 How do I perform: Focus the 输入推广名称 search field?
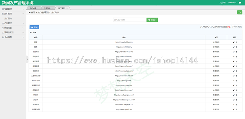click(130, 20)
